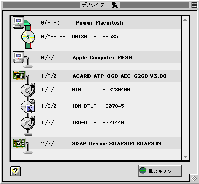This screenshot has height=184, width=199.
Task: Click the window resize grip corner
Action: click(x=194, y=178)
